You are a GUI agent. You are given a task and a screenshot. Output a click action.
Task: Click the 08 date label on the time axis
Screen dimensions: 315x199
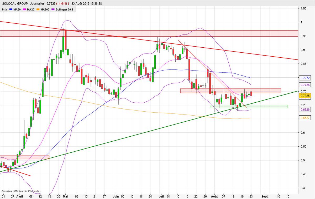[31, 196]
